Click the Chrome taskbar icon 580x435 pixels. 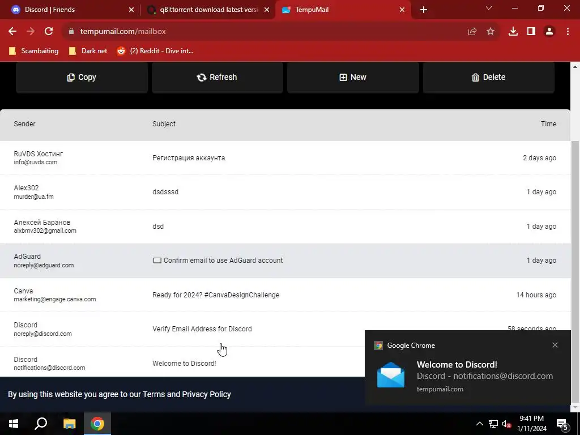(x=97, y=424)
